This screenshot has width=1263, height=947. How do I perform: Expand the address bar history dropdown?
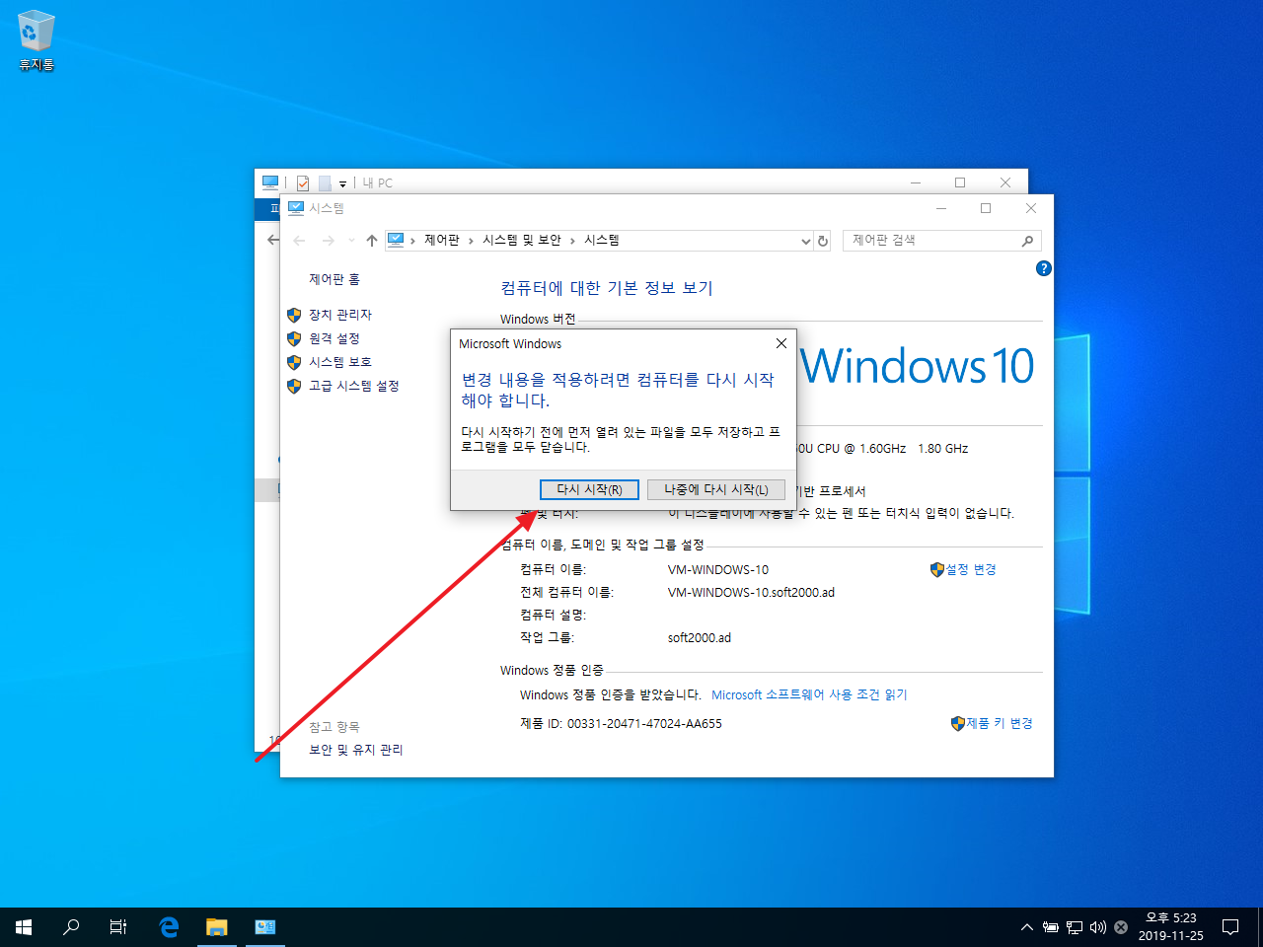[806, 241]
